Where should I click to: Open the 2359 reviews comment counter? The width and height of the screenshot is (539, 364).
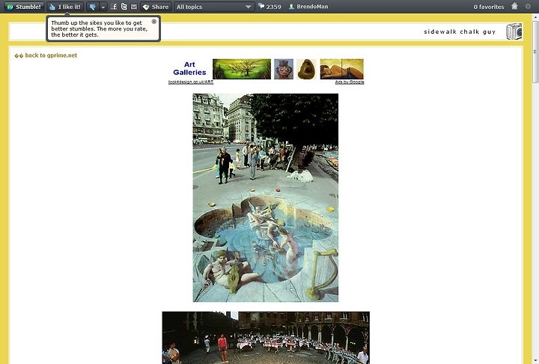pos(269,6)
